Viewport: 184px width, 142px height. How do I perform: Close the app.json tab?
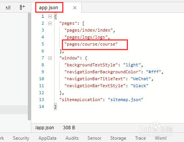(x=75, y=8)
